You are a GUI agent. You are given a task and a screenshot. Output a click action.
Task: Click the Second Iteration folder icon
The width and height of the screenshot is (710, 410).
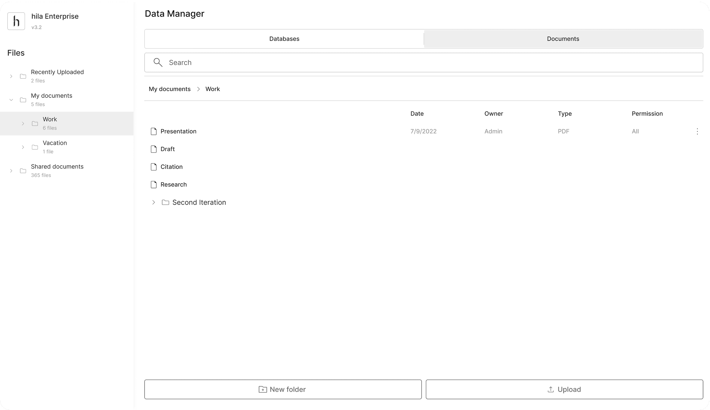click(x=165, y=202)
